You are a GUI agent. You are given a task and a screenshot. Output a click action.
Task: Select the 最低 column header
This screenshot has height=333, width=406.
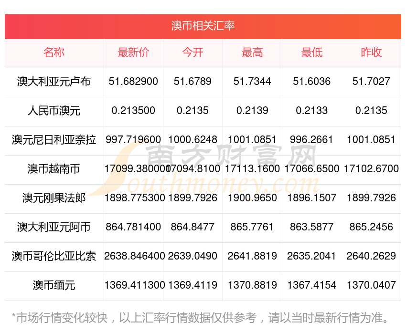[x=312, y=52]
